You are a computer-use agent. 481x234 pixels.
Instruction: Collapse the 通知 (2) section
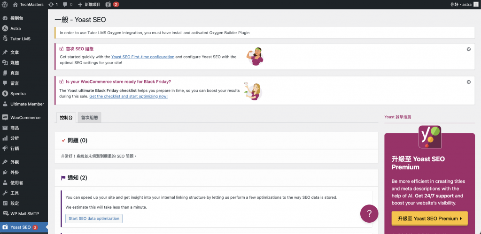pos(216,178)
